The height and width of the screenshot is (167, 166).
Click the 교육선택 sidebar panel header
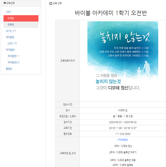pyautogui.click(x=21, y=3)
